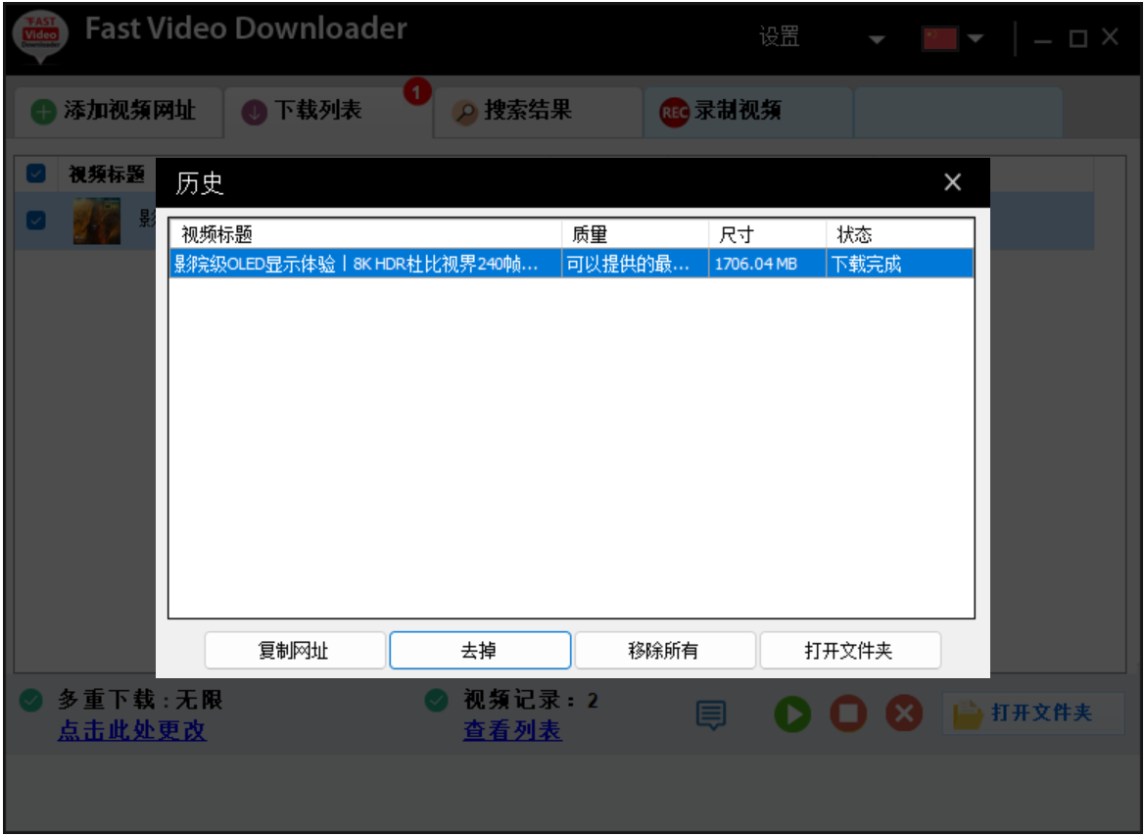Click the 1706.04 MB size cell
The image size is (1145, 836).
tap(768, 264)
